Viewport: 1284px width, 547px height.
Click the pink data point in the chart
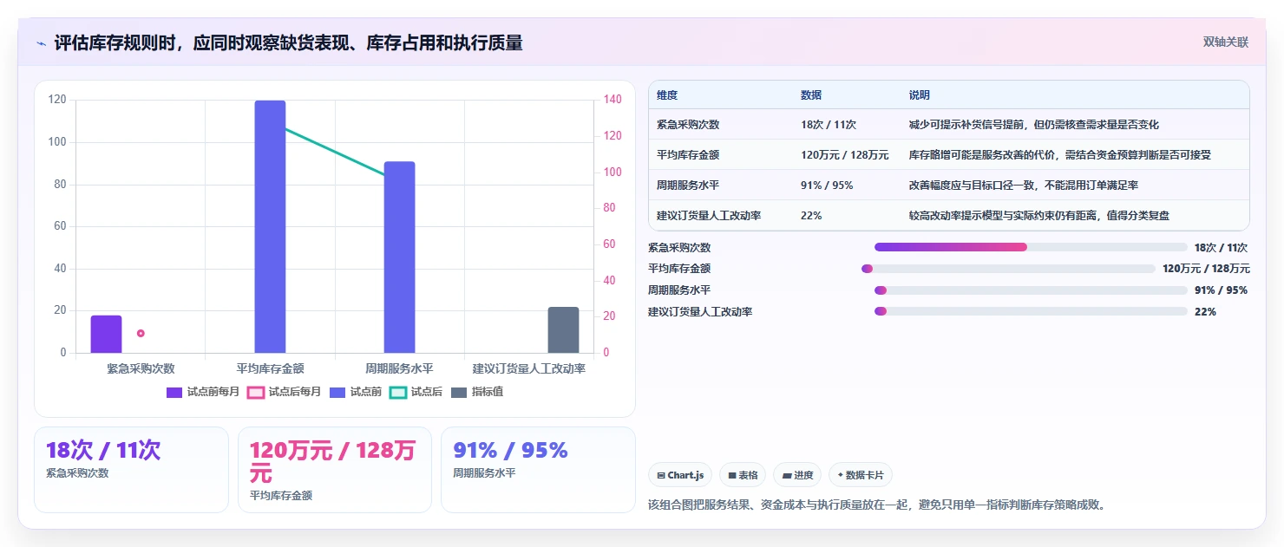click(141, 333)
